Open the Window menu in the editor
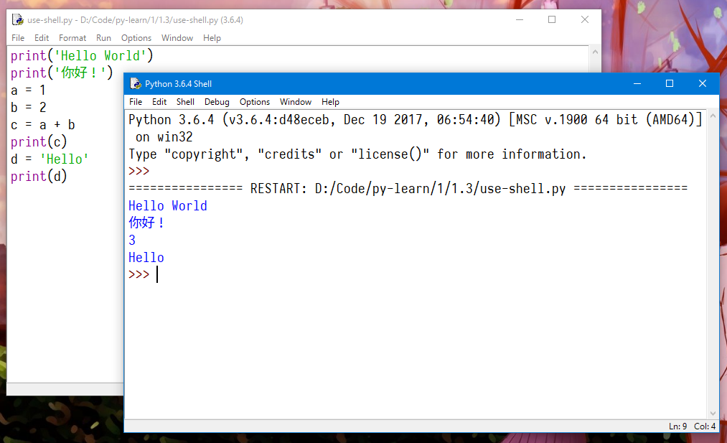Viewport: 727px width, 443px height. 177,37
